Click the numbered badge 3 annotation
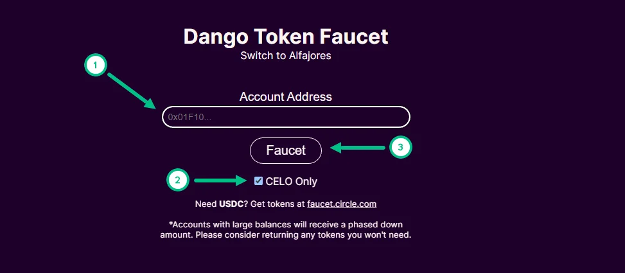Viewport: 625px width, 273px height. pyautogui.click(x=401, y=147)
